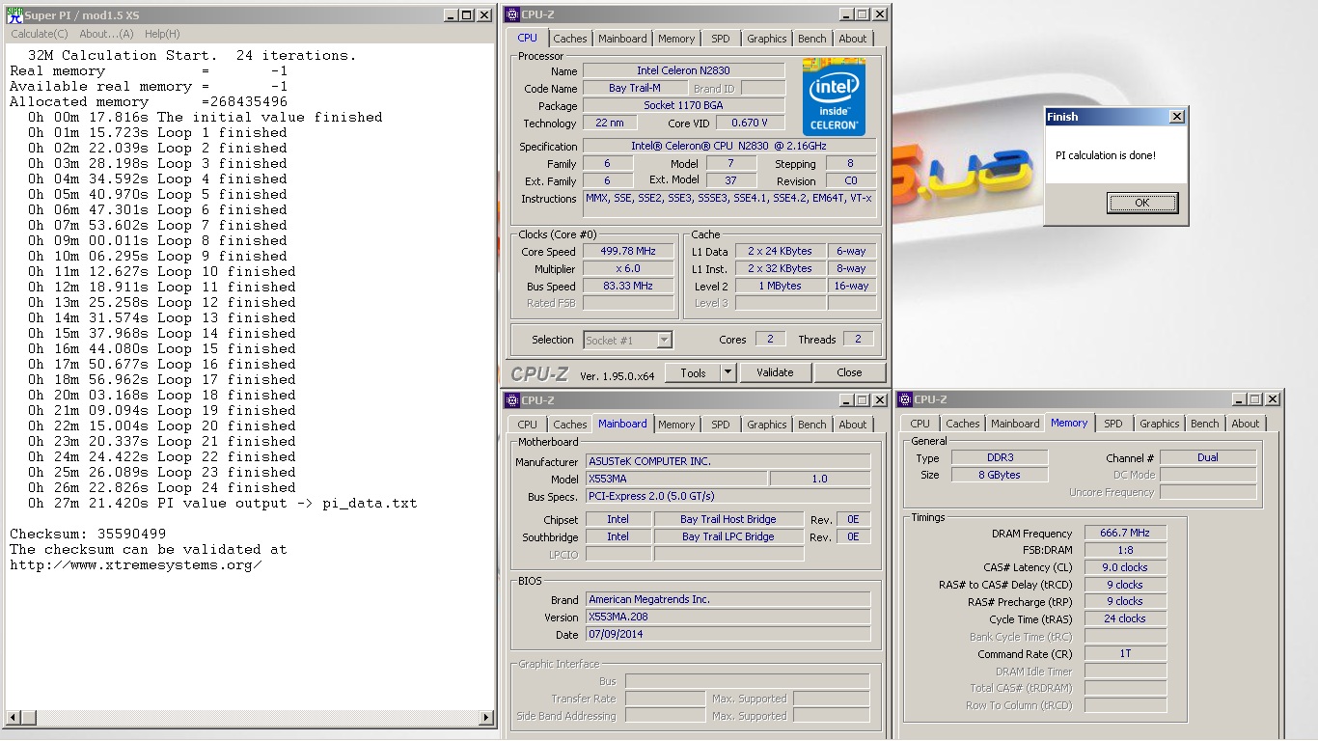
Task: Click the Socket 1170 BGA package field
Action: coord(683,105)
